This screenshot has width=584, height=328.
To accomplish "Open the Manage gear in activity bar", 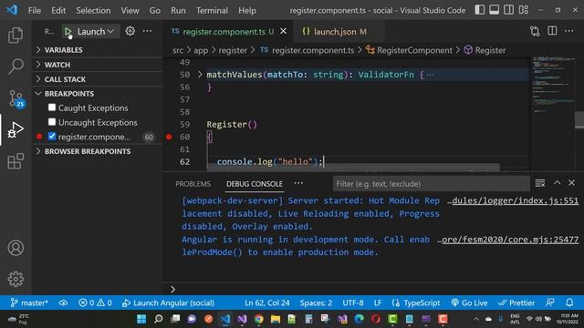I will tap(16, 279).
